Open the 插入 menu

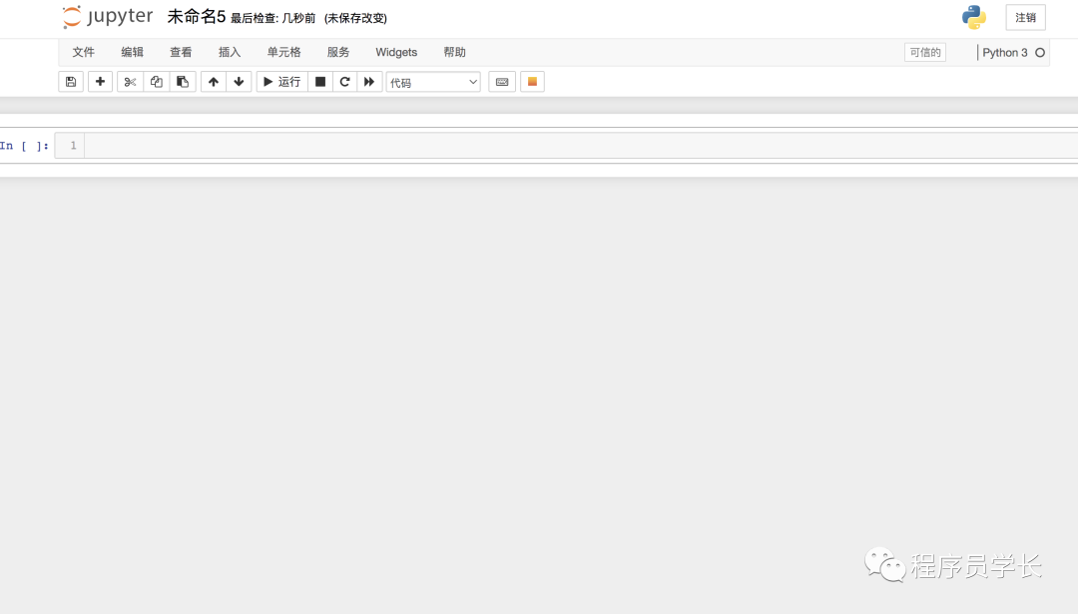[230, 52]
